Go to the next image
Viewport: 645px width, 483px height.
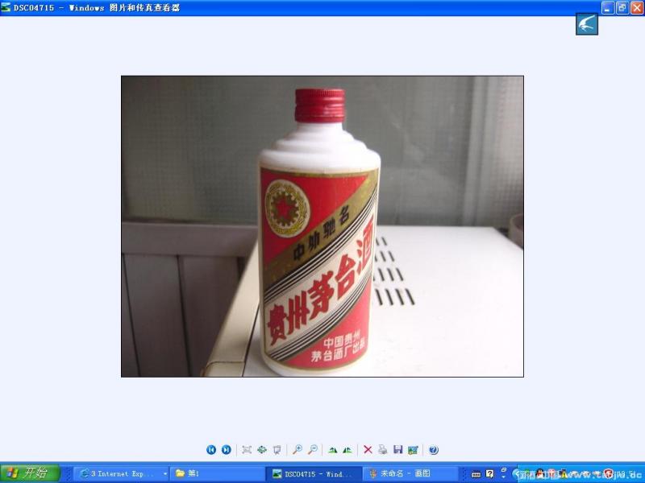coord(227,450)
